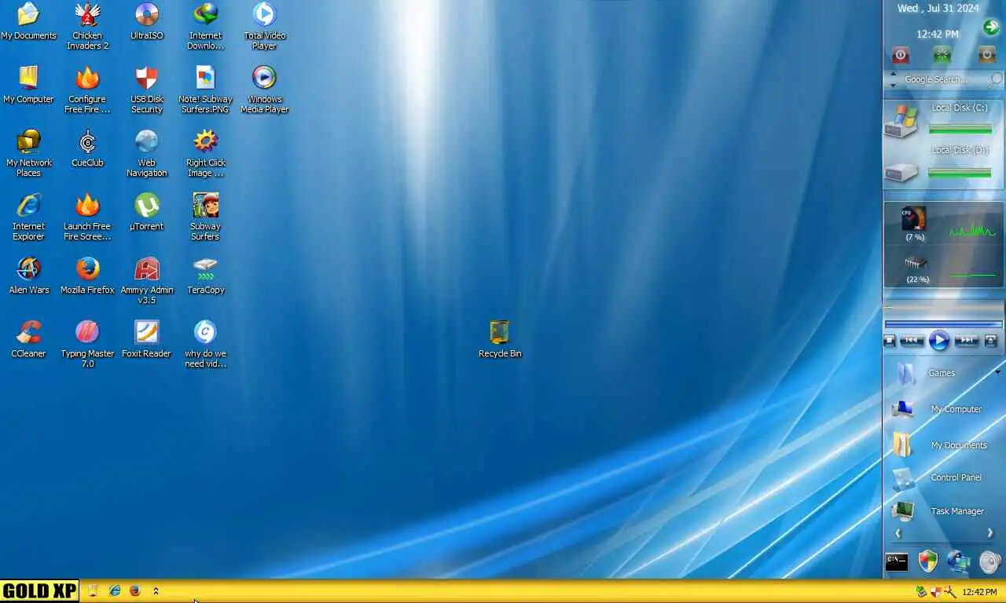Click the media player seek bar
This screenshot has width=1006, height=603.
click(x=943, y=323)
